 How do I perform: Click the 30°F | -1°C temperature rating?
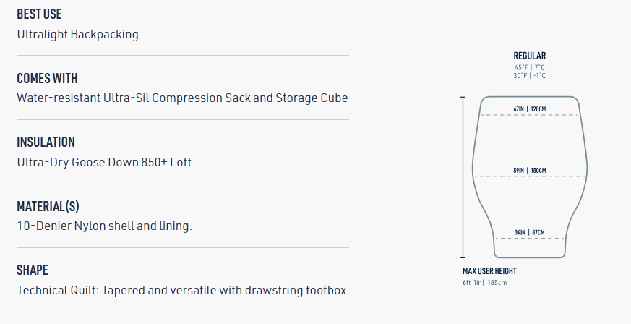(x=530, y=76)
